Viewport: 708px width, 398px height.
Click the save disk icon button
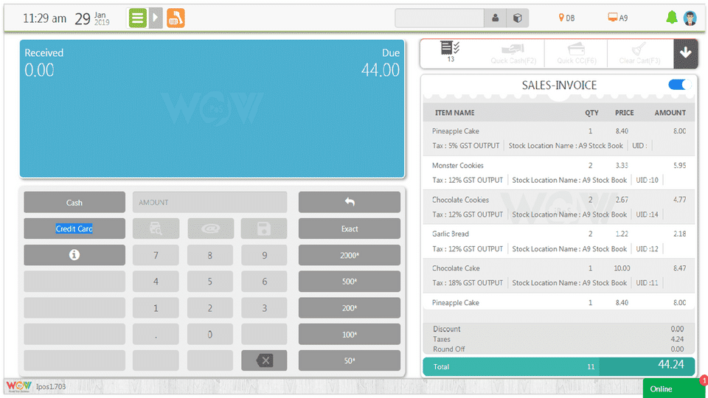click(x=264, y=228)
